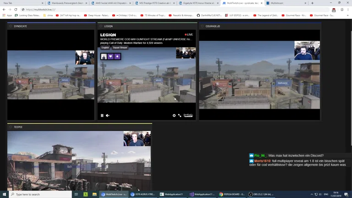Go forward in browser history
This screenshot has width=352, height=198.
click(x=10, y=10)
